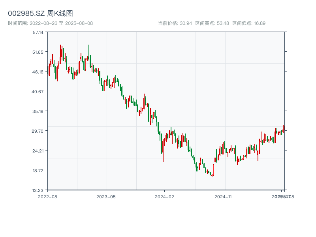
Task: Choose the 18.72 y-axis tick label
Action: click(38, 170)
